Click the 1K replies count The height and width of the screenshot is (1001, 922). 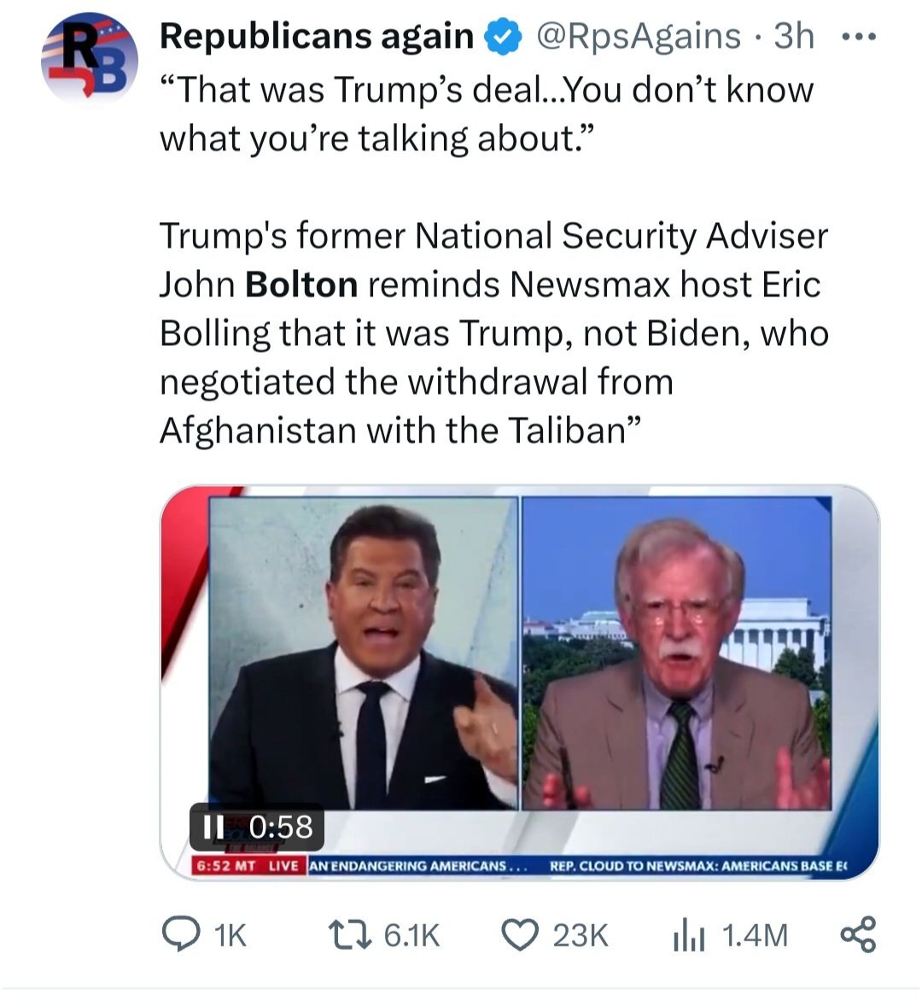click(230, 936)
